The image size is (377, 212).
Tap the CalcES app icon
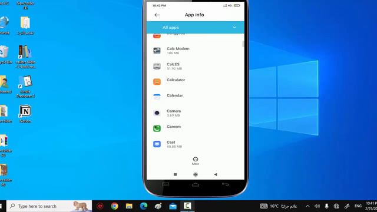[x=157, y=66]
